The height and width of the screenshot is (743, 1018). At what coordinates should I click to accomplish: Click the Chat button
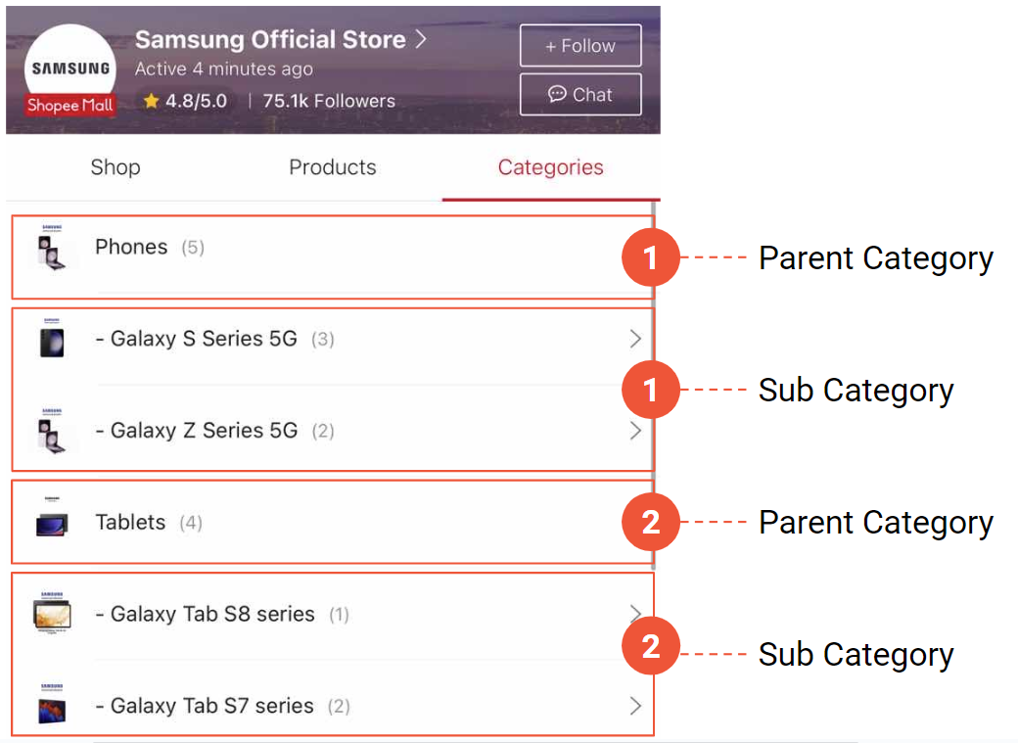click(579, 94)
